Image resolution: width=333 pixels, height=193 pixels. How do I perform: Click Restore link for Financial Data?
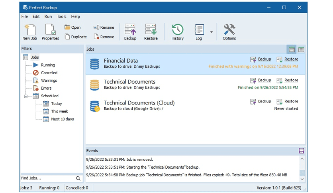[291, 59]
